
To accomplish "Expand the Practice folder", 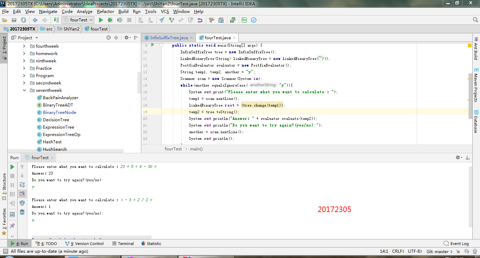I will coord(24,68).
